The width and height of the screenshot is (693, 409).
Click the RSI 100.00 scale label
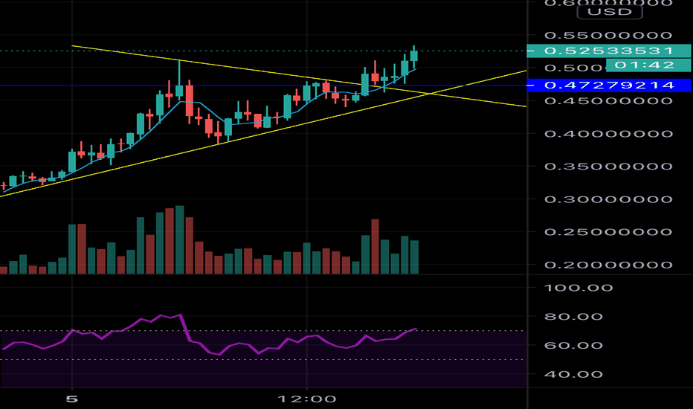click(x=578, y=288)
